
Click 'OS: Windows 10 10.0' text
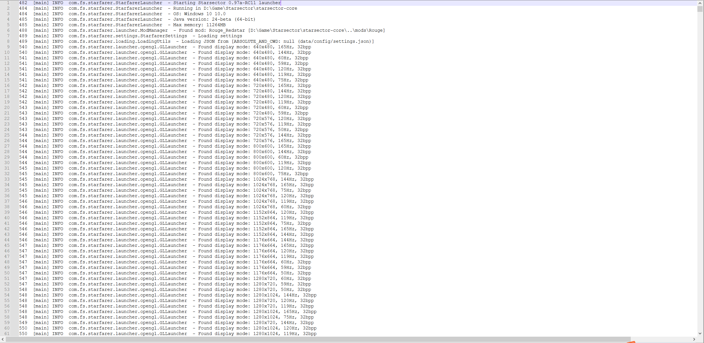click(199, 14)
